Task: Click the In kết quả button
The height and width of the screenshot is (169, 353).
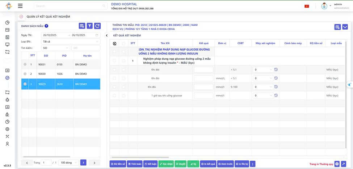Action: pos(208,164)
